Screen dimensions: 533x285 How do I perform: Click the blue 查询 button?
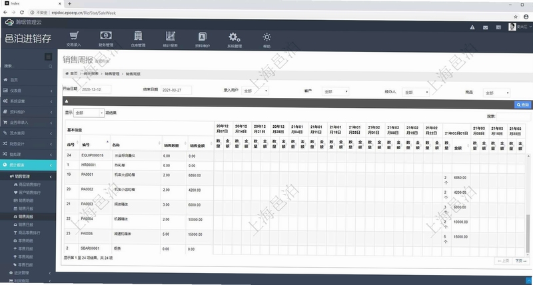522,105
